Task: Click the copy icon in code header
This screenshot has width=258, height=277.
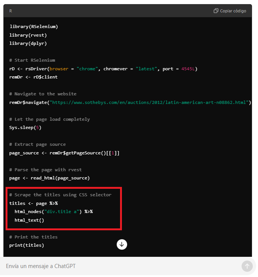Action: pos(216,11)
